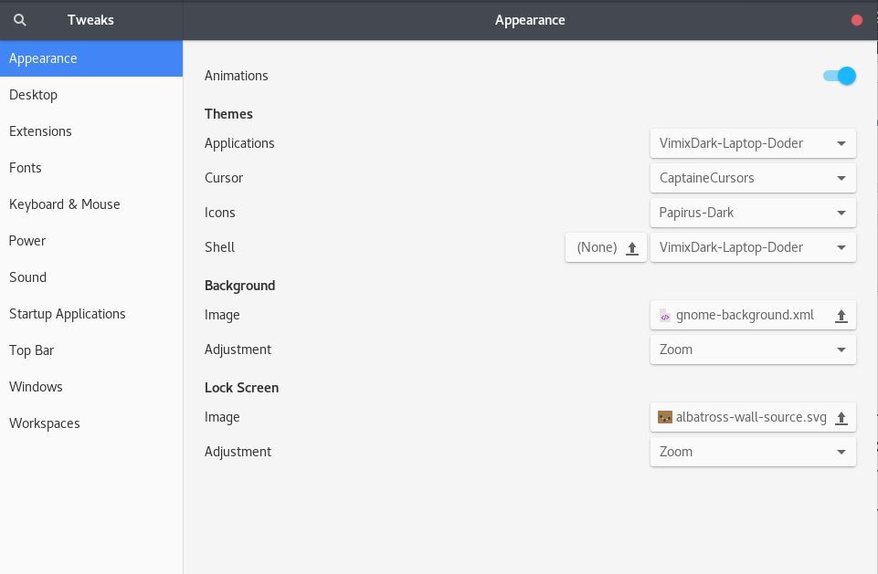This screenshot has height=574, width=878.
Task: Switch to Startup Applications panel
Action: click(x=68, y=314)
